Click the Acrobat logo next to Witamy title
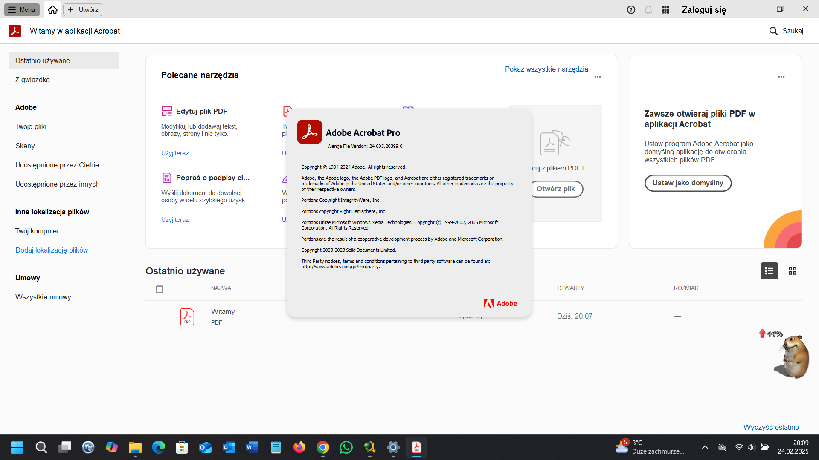The image size is (819, 460). coord(15,31)
